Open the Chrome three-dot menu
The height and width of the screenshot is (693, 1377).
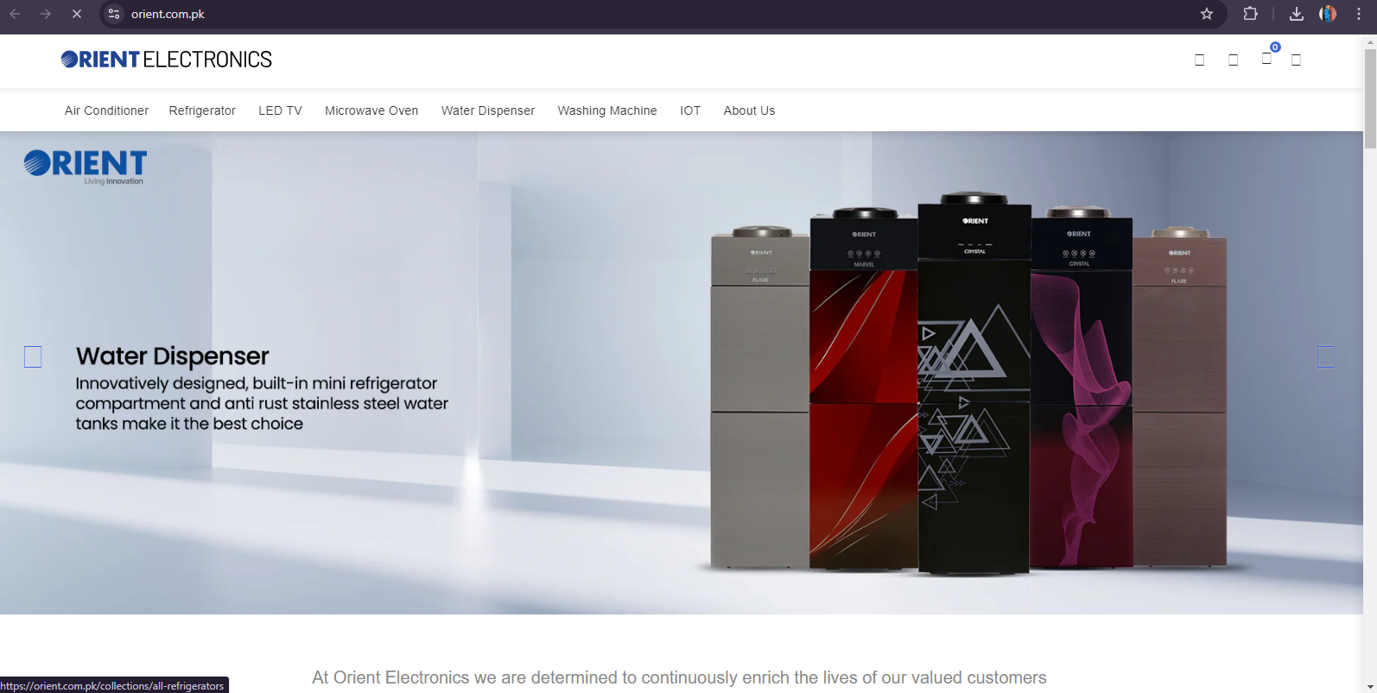(1359, 14)
